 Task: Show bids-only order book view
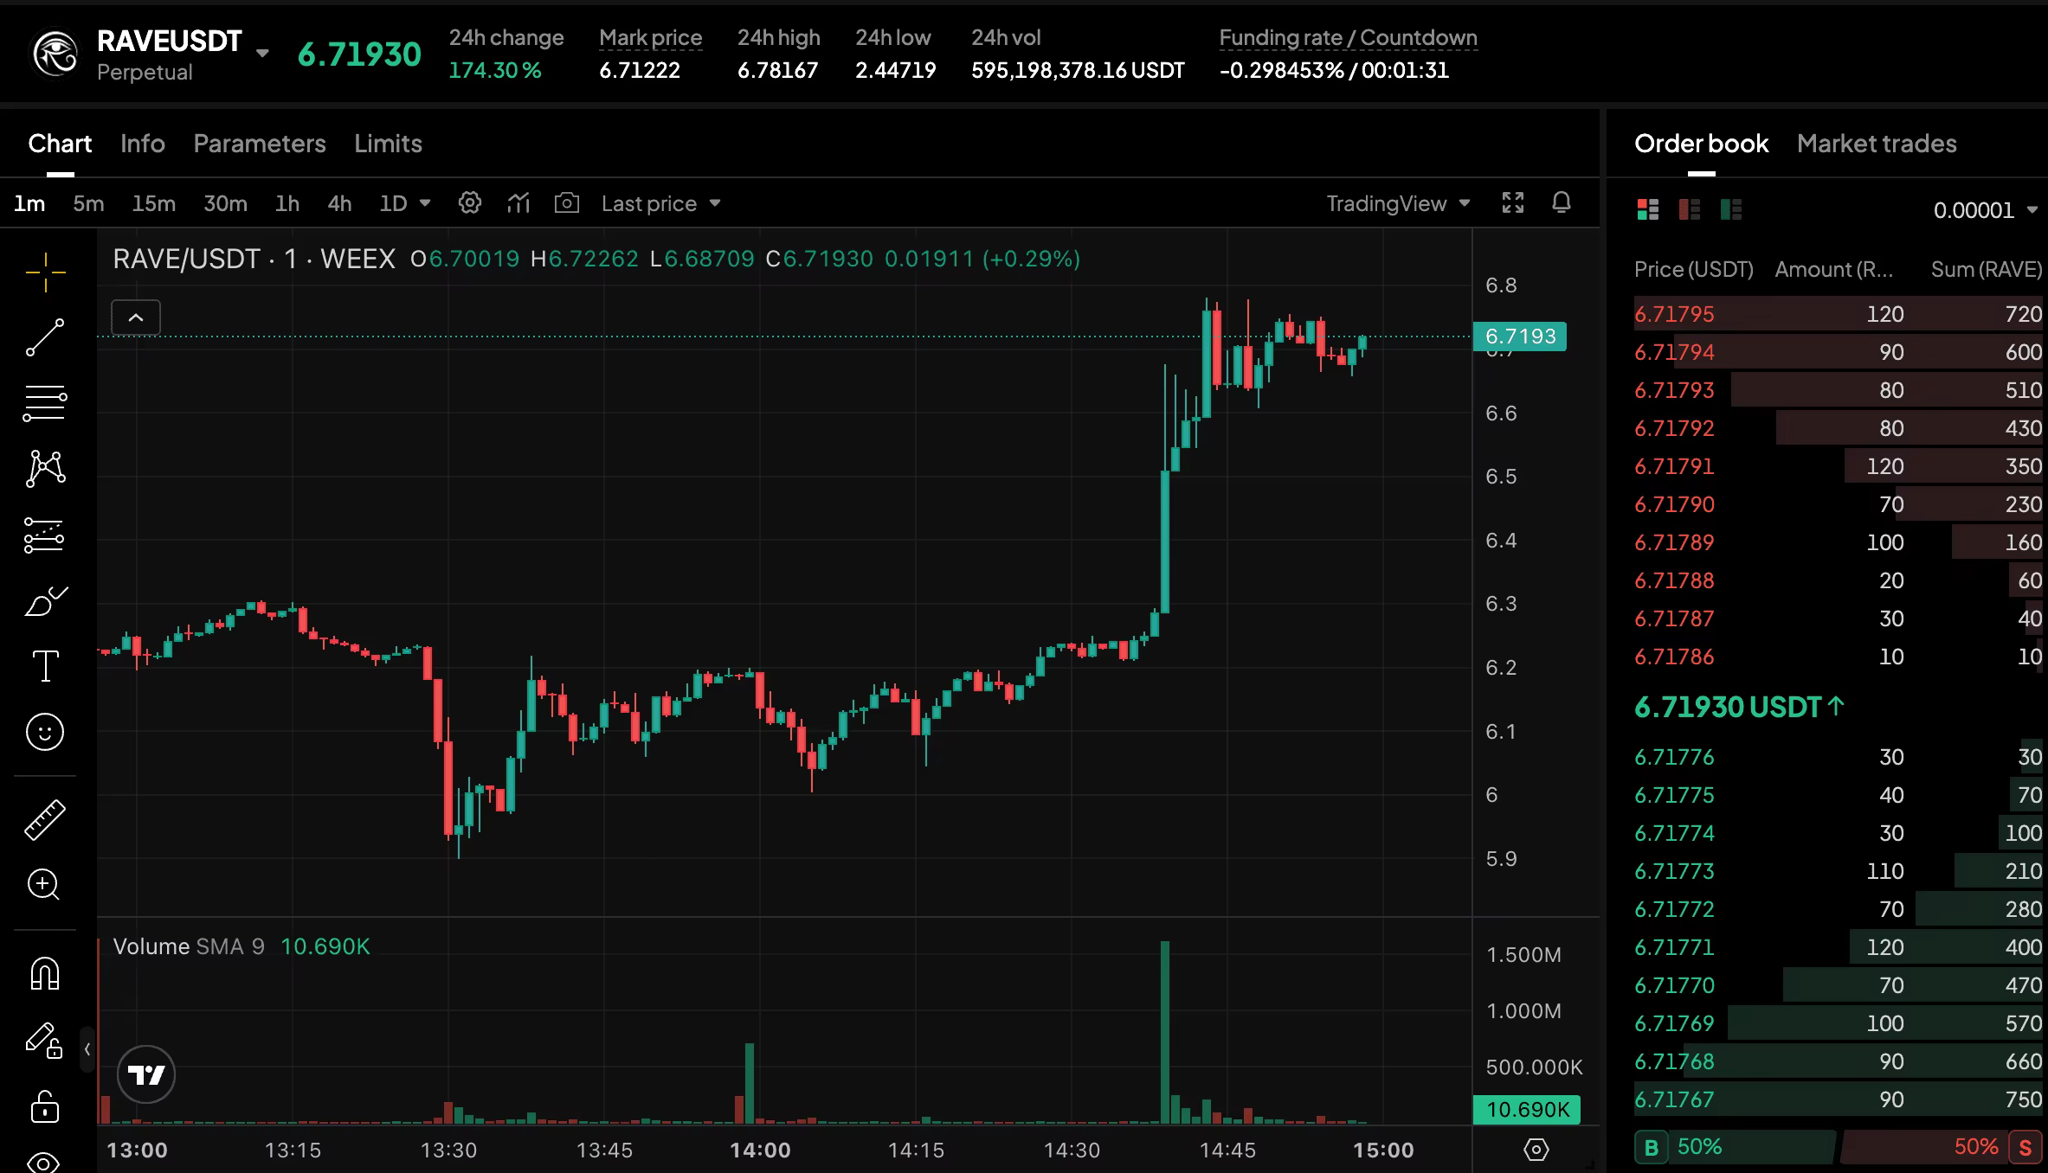1731,209
